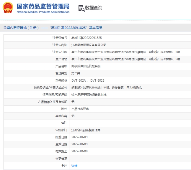Click the 有效期至 label
This screenshot has width=191, height=170.
61,151
